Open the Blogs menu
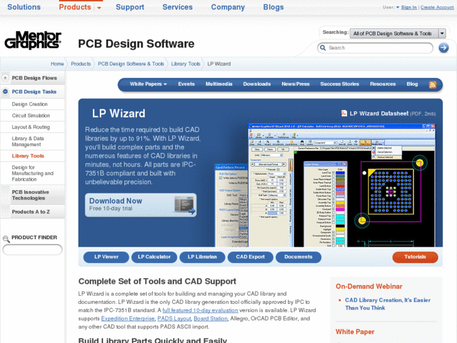 273,7
